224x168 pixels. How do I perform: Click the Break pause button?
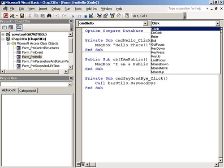79,16
